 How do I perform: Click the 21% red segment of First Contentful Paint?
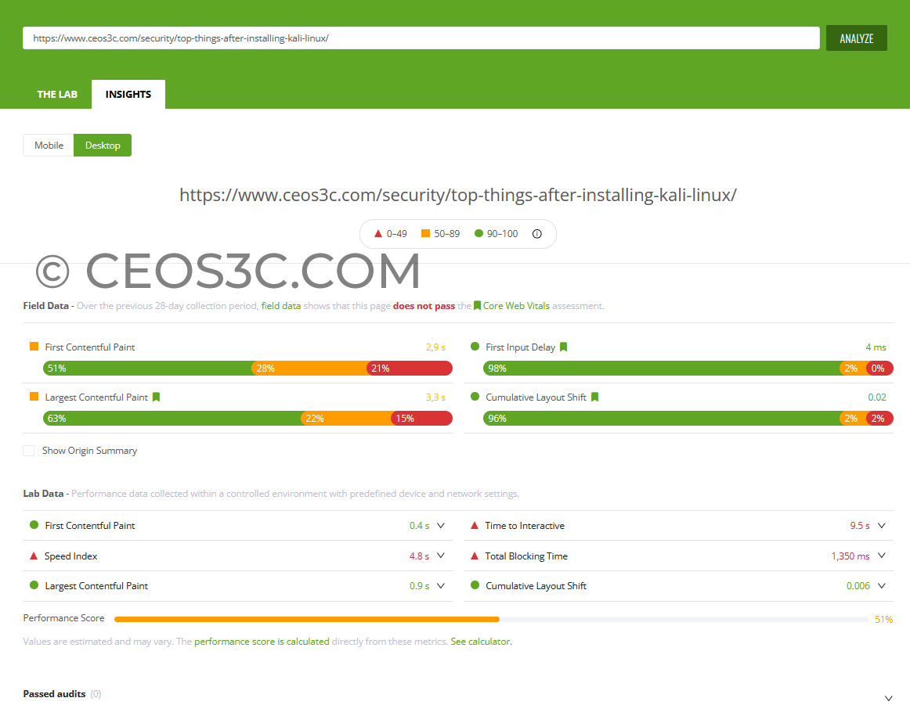coord(409,369)
